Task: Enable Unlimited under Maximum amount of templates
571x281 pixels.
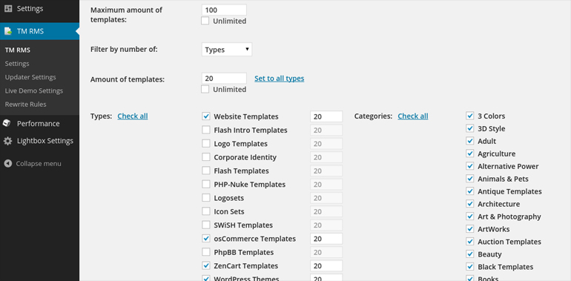Action: tap(205, 21)
